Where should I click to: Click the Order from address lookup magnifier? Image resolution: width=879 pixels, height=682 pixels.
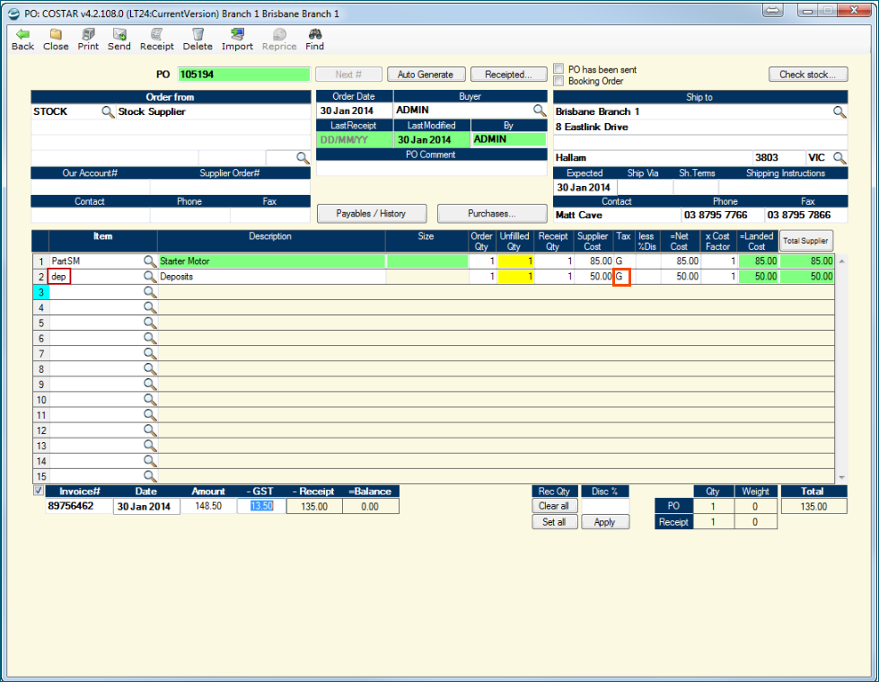click(x=303, y=157)
